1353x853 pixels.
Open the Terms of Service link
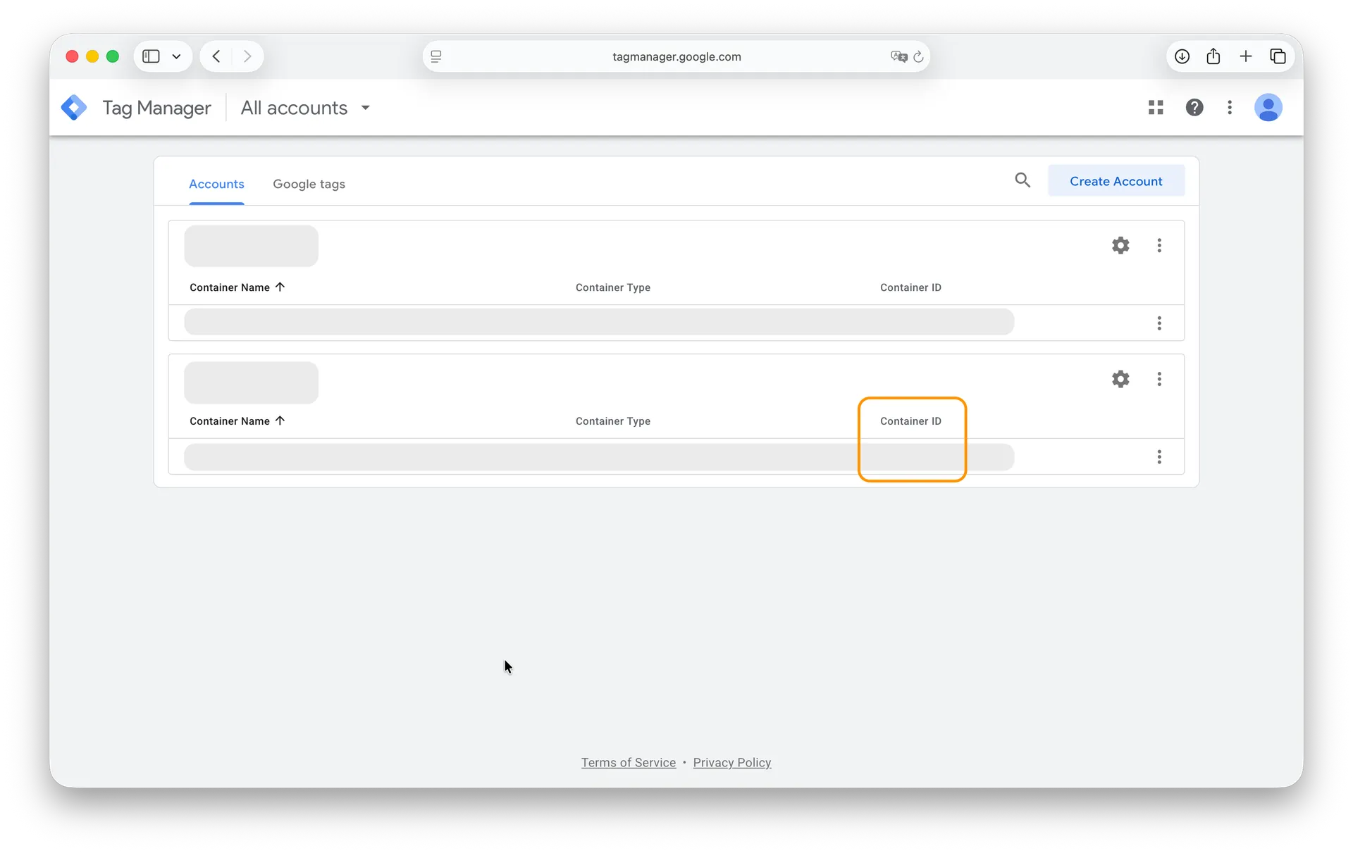pos(628,762)
